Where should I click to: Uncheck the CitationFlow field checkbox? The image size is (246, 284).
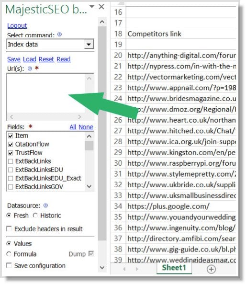[x=11, y=144]
